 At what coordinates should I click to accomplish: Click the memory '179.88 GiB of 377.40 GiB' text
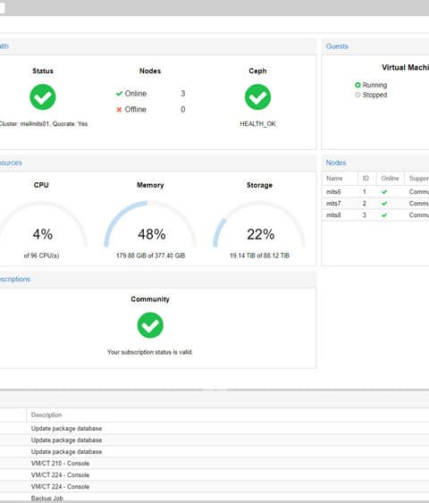pyautogui.click(x=150, y=256)
